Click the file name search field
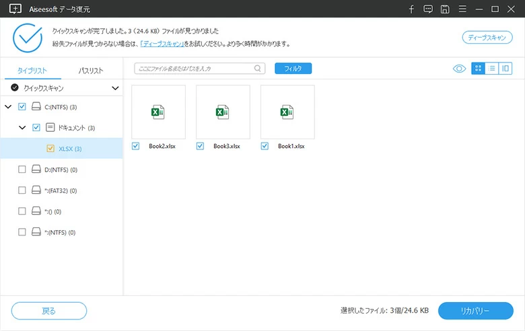 point(194,68)
